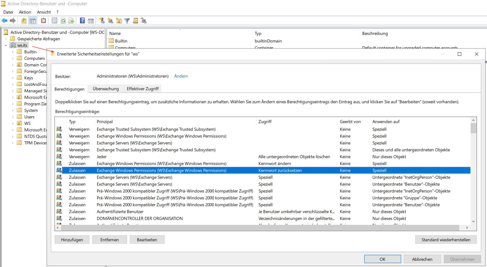
Task: Click the Export List toolbar icon
Action: pyautogui.click(x=71, y=21)
